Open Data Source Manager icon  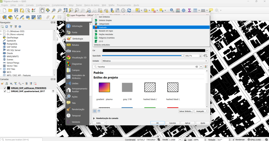[x=4, y=17]
